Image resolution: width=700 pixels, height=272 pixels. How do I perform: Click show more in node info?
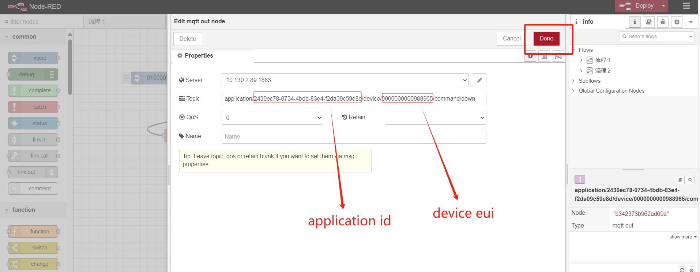pyautogui.click(x=683, y=237)
